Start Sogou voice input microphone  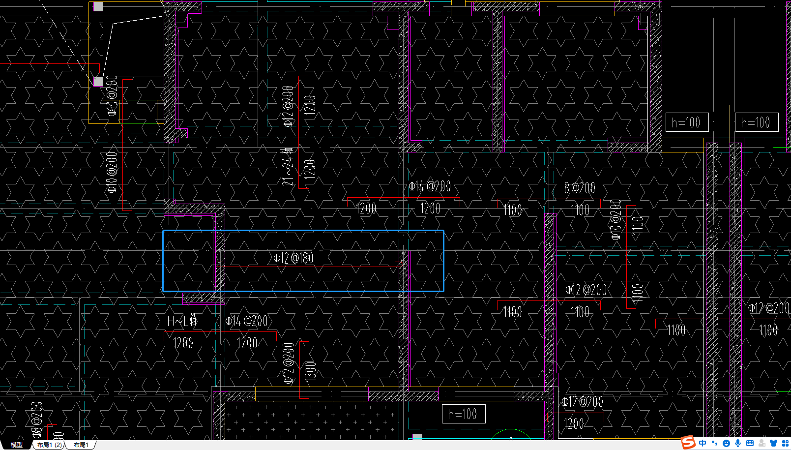[x=738, y=443]
